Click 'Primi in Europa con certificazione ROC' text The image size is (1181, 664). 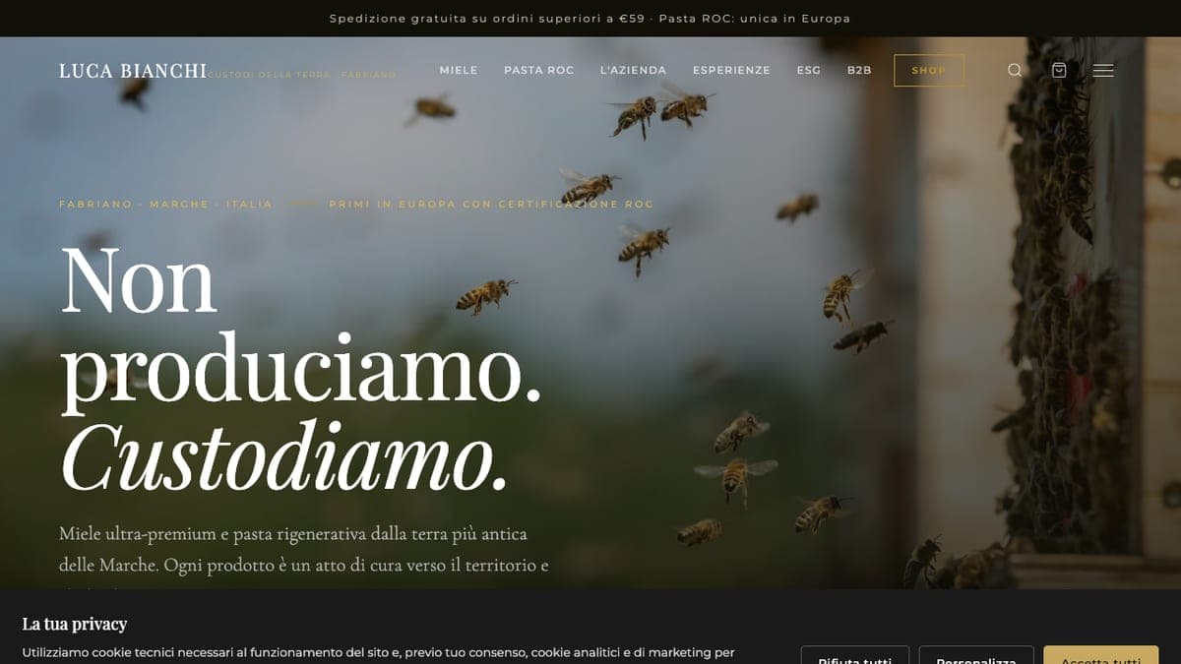click(491, 205)
